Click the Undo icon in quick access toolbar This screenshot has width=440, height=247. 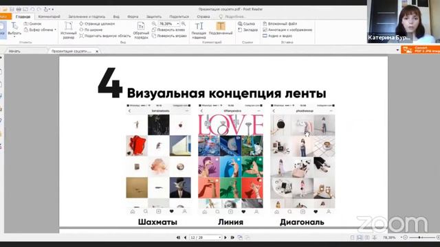pos(32,10)
